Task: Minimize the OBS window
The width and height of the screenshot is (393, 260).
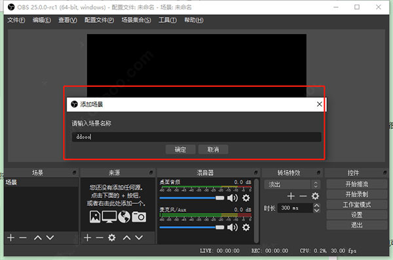Action: (336, 7)
